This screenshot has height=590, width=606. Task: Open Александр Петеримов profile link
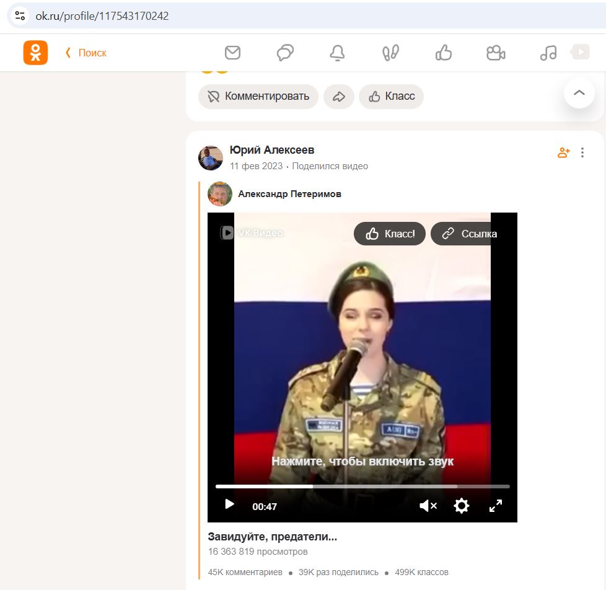click(289, 194)
